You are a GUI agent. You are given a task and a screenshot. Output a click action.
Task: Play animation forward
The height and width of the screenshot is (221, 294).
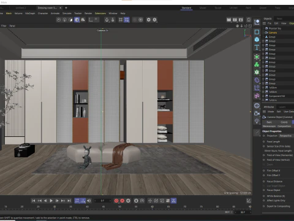(51, 201)
